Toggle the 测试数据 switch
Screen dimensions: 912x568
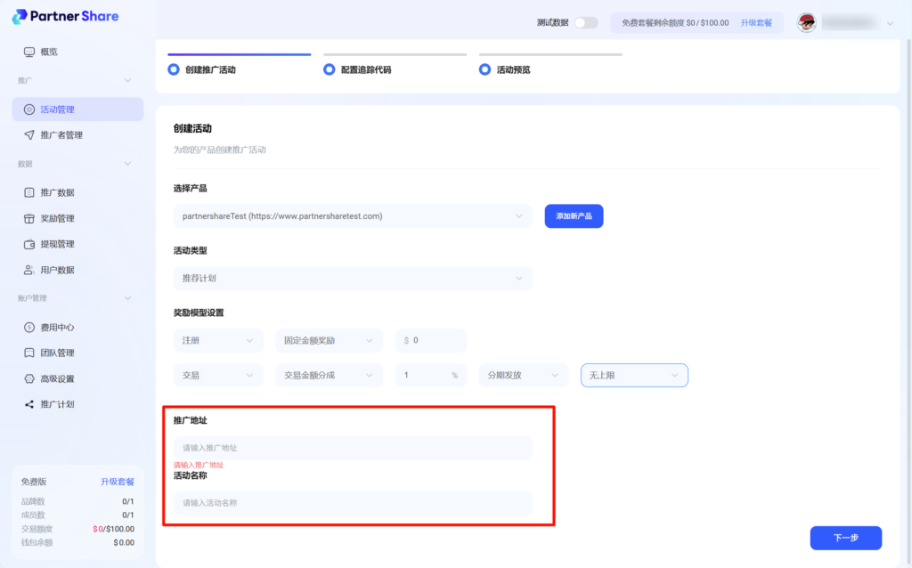pos(585,23)
